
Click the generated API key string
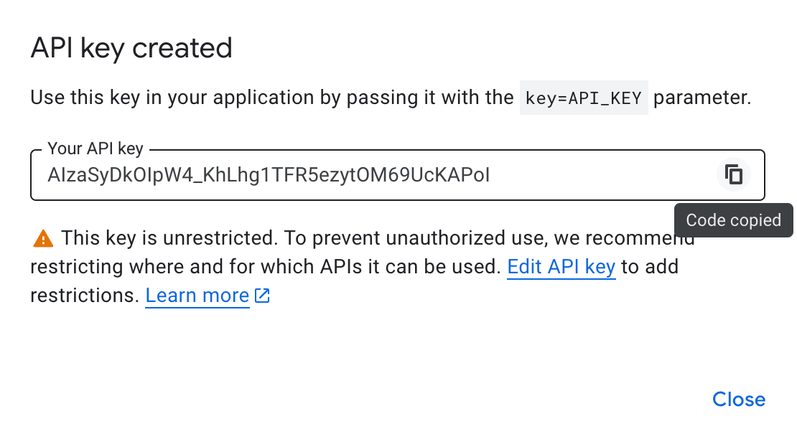coord(269,174)
